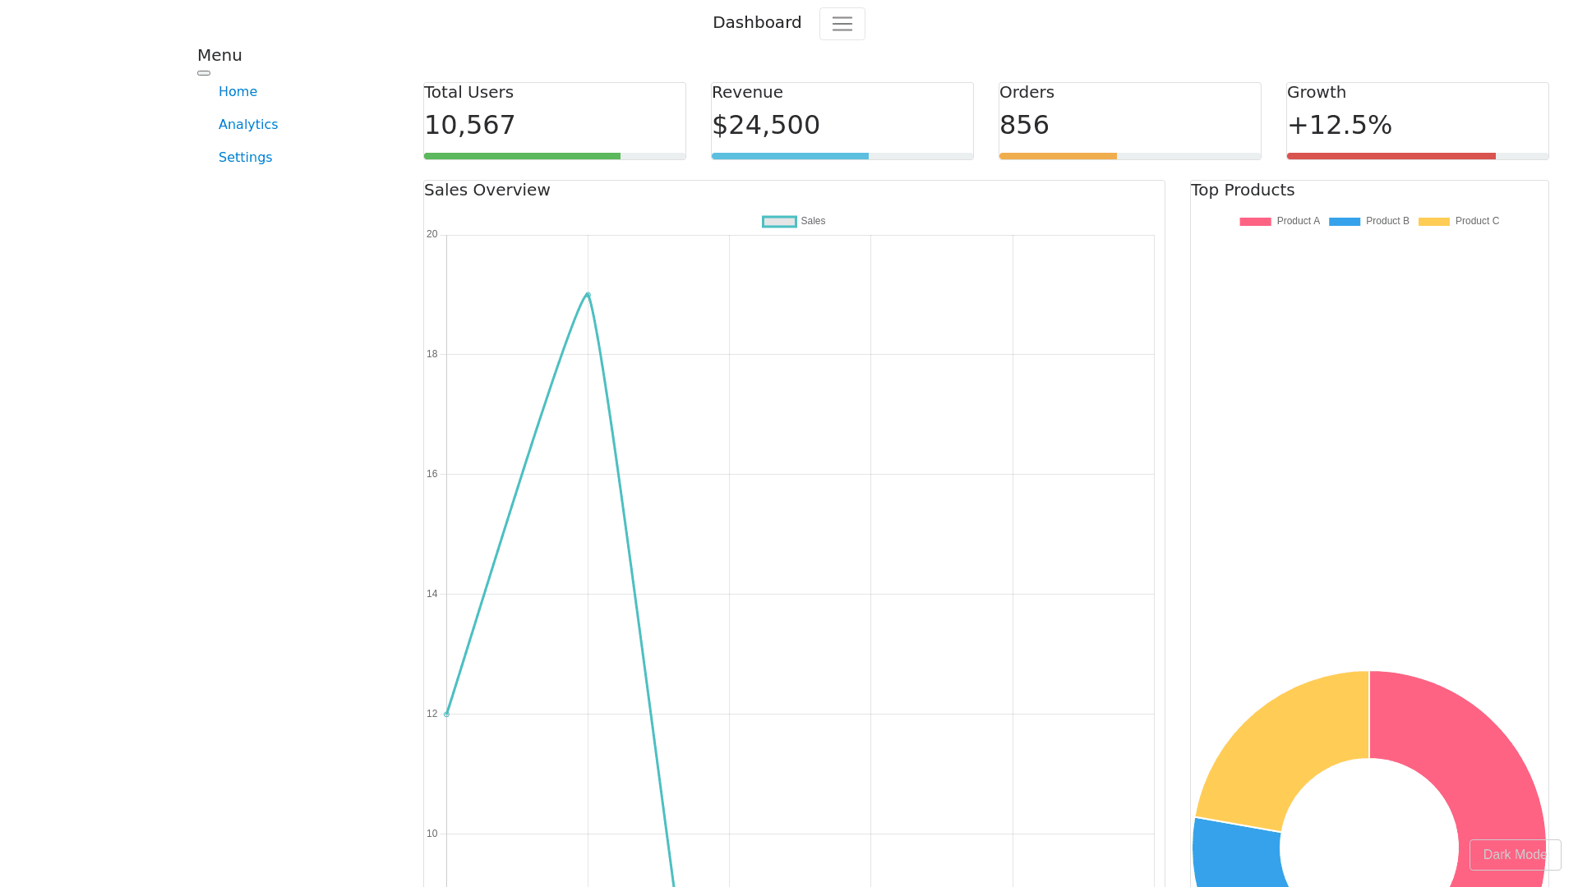Go to the Settings menu link
This screenshot has height=887, width=1578.
245,158
